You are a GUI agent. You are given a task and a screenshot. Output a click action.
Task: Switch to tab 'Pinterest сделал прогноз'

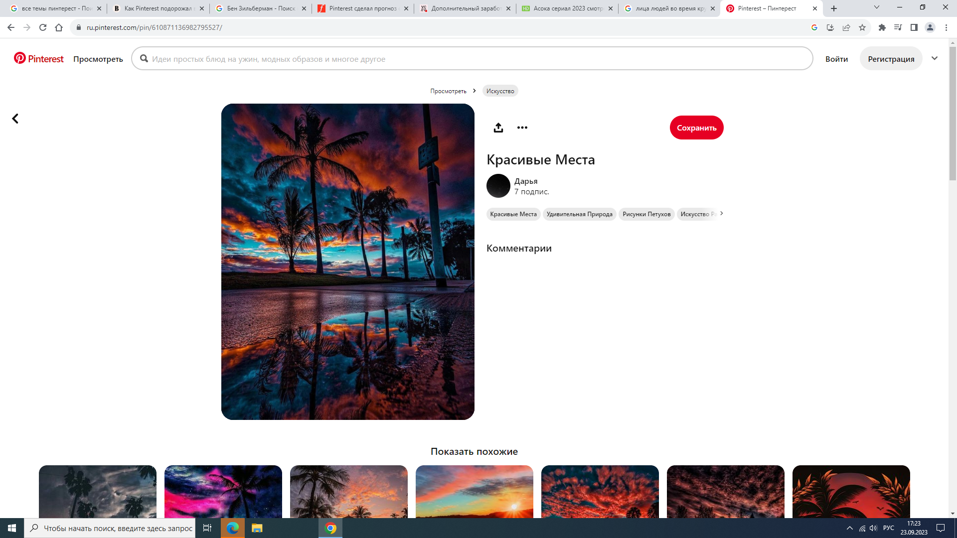coord(363,8)
